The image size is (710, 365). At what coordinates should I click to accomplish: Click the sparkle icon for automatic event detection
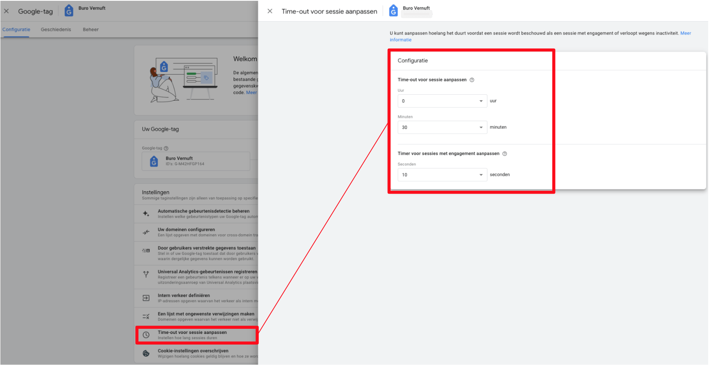coord(146,214)
